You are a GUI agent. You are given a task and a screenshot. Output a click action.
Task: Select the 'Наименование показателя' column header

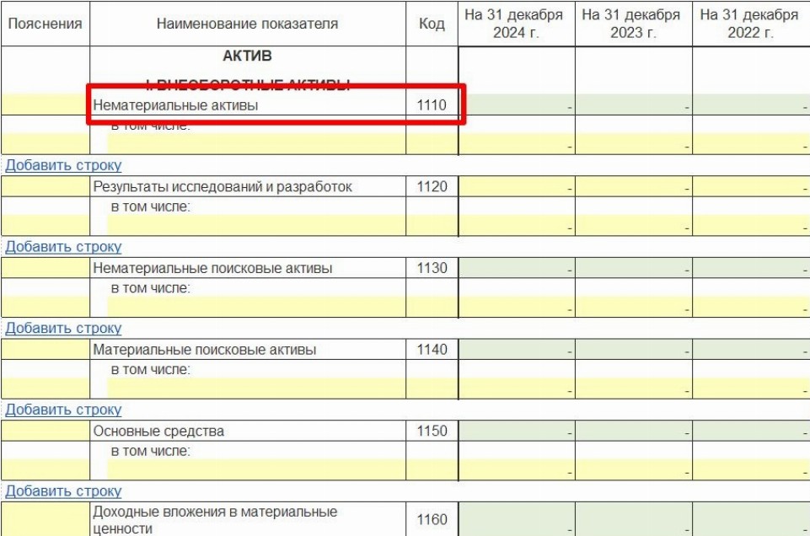(247, 24)
